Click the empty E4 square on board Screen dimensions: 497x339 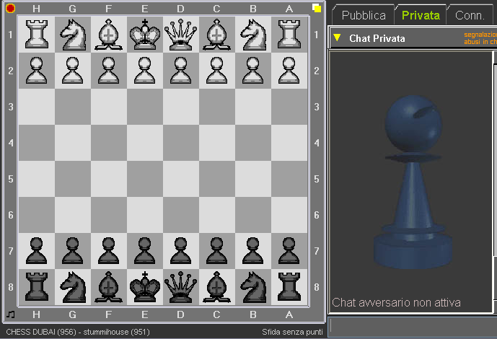coord(145,143)
